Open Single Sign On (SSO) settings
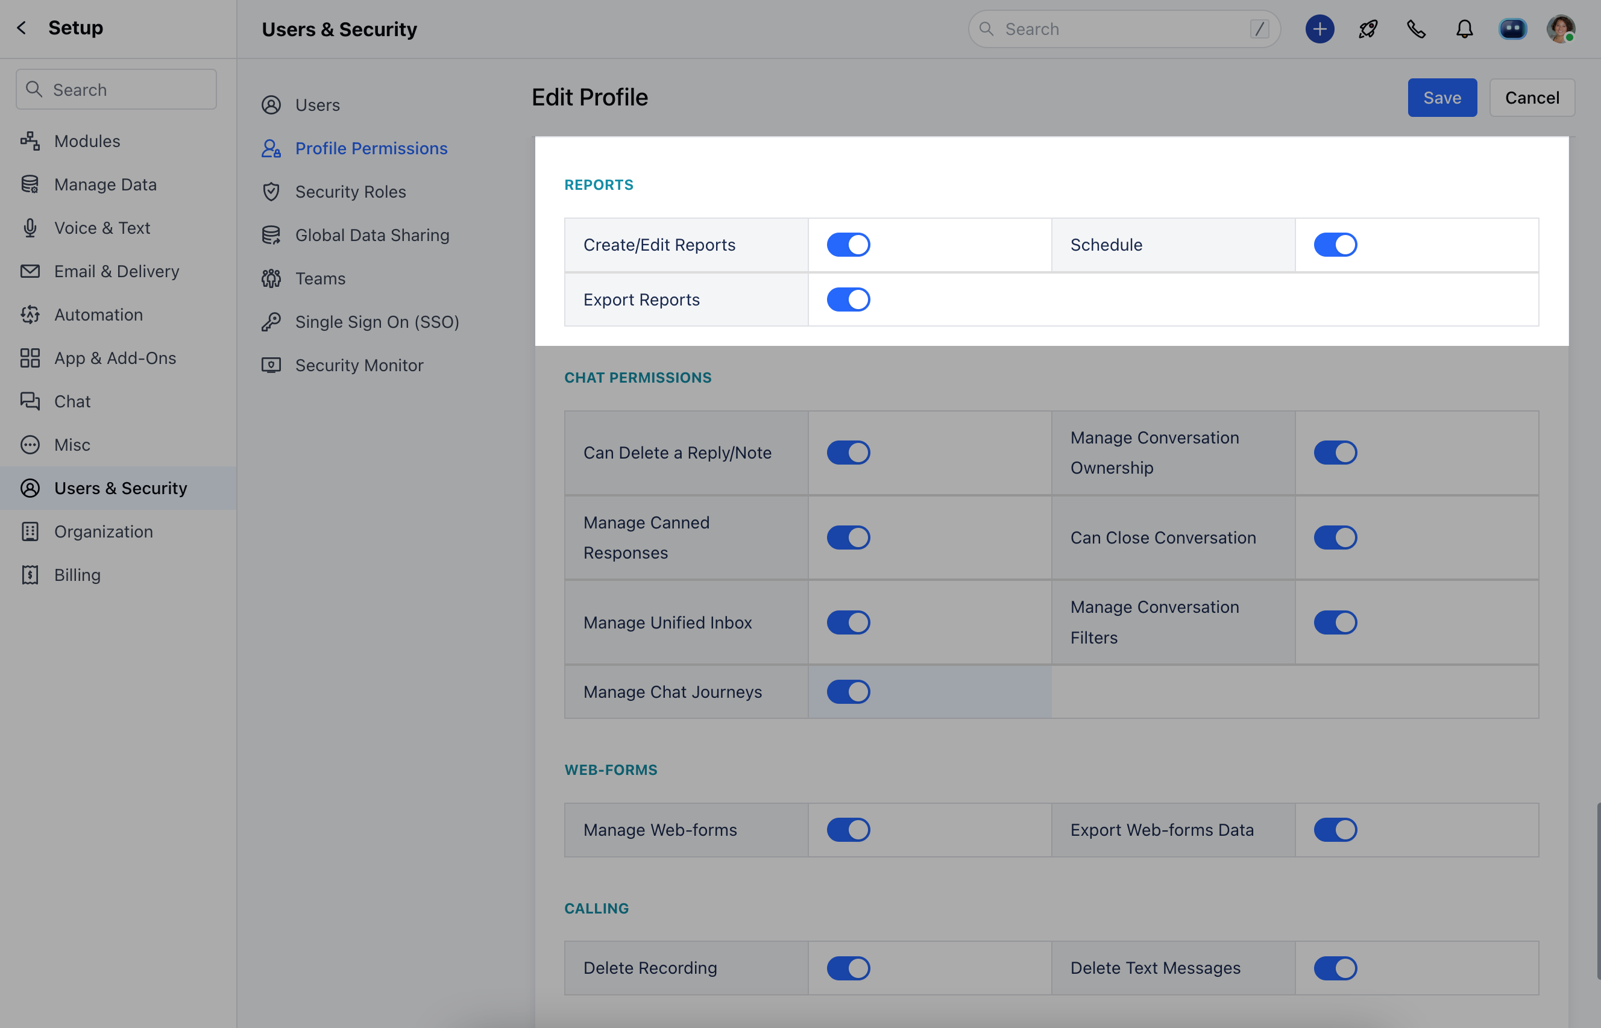This screenshot has height=1028, width=1601. (377, 322)
